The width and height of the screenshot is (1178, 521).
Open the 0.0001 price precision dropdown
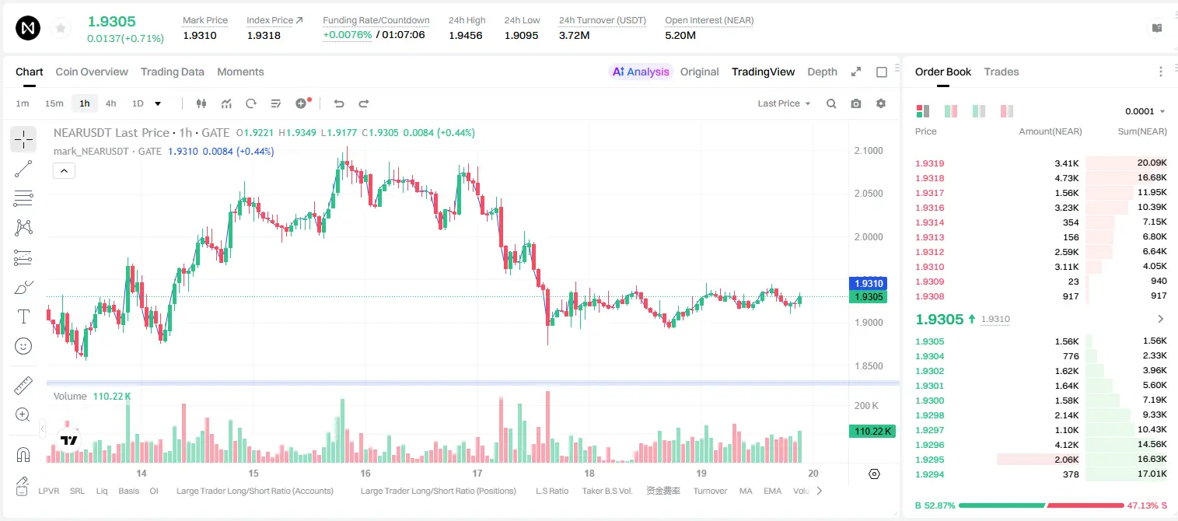(1145, 111)
